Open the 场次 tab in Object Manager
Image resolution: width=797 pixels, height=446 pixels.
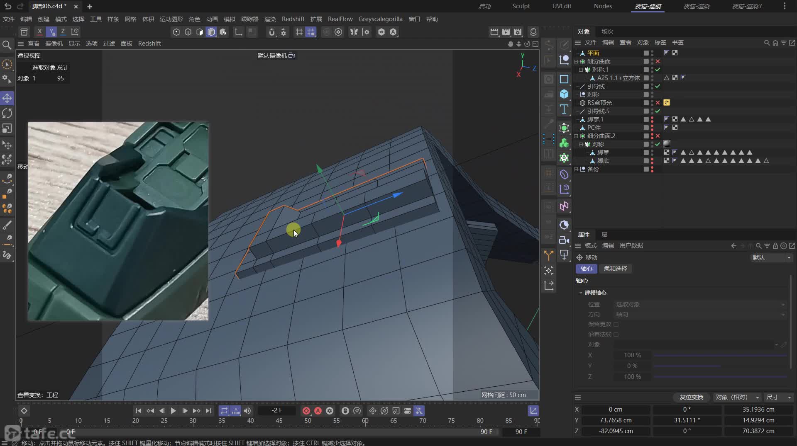pyautogui.click(x=607, y=32)
